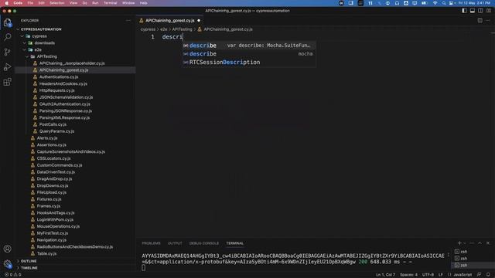This screenshot has width=495, height=278.
Task: Close unsaved APIChaininhg_gorest.cy.js tab dot
Action: (x=199, y=21)
